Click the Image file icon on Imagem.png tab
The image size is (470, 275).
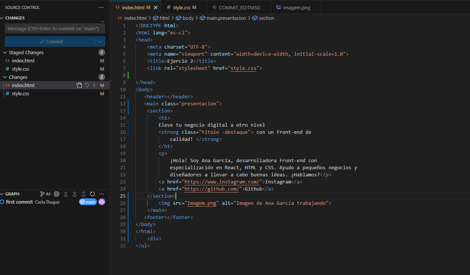tap(278, 7)
